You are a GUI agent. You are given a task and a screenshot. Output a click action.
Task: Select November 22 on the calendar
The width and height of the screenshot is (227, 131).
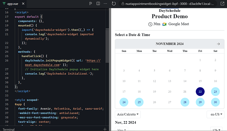[200, 92]
